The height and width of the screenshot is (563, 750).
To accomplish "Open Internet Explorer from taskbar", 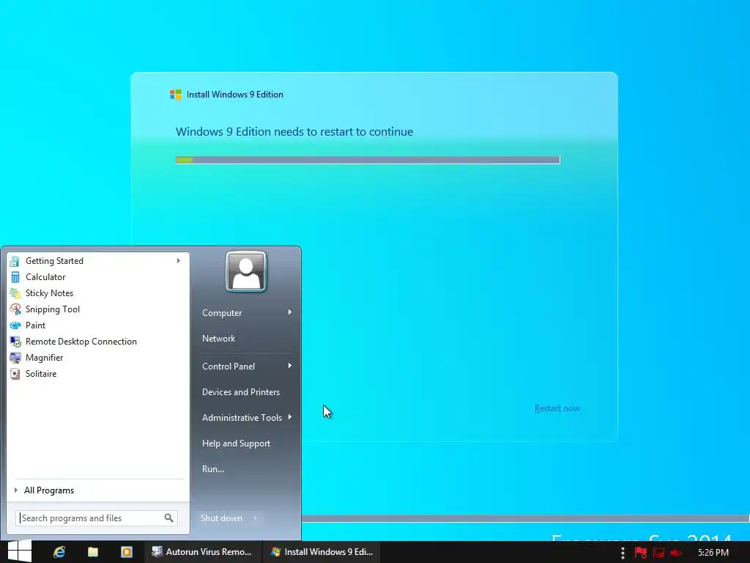I will 59,552.
